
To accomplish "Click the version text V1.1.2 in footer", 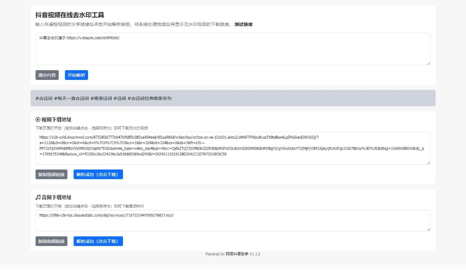I will coord(255,254).
